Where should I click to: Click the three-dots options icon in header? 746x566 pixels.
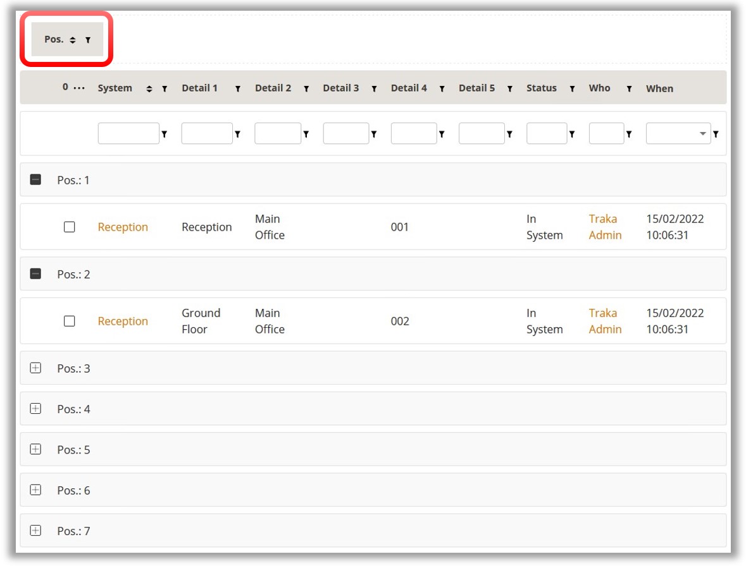point(79,88)
